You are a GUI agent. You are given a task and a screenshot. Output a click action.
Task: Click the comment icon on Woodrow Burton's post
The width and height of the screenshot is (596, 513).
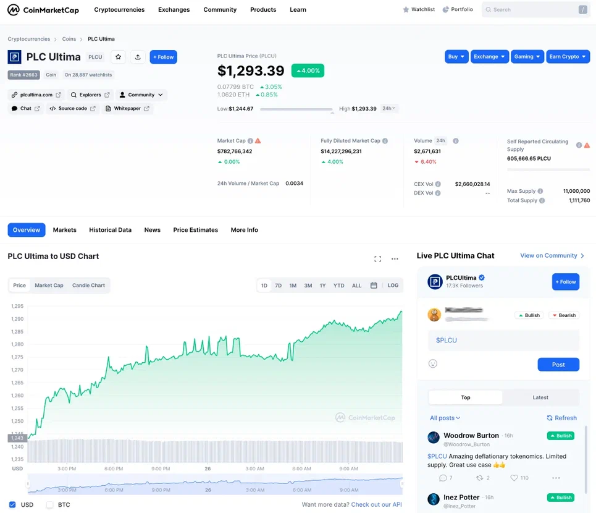click(x=443, y=478)
